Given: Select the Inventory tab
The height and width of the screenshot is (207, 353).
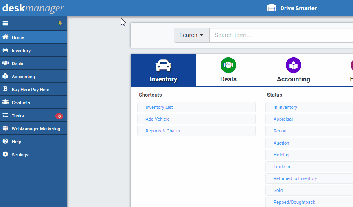Looking at the screenshot, I should tap(163, 70).
